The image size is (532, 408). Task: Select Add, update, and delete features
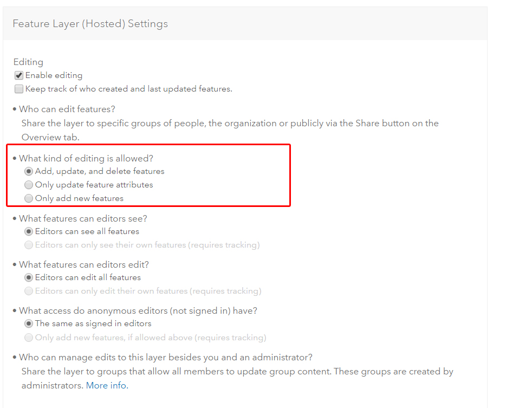coord(29,171)
